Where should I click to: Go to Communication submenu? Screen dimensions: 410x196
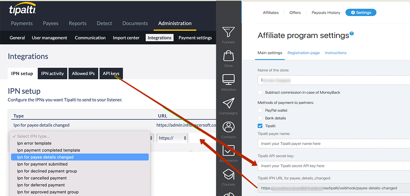[x=90, y=38]
